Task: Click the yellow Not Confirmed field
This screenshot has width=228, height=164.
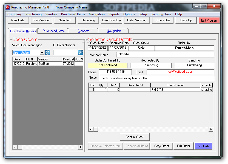Action: [x=108, y=65]
